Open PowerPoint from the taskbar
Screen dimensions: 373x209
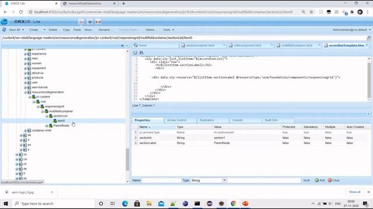[x=245, y=204]
